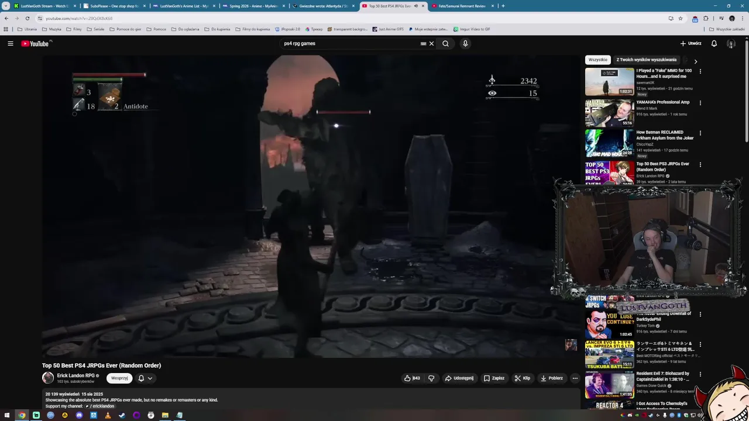Switch to the Fate/Samurai Remnant Review tab
Image resolution: width=749 pixels, height=421 pixels.
point(462,6)
